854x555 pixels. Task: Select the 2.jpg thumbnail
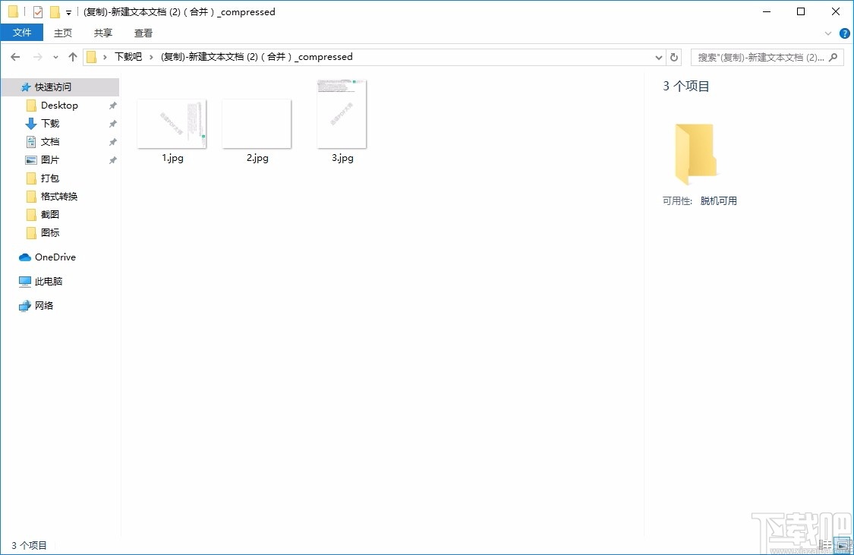pyautogui.click(x=256, y=123)
